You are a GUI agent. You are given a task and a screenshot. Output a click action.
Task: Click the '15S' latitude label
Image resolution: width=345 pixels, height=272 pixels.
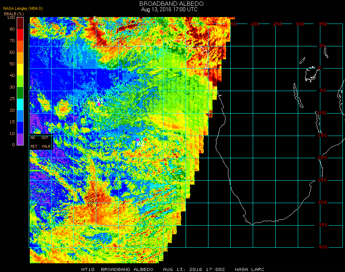322,135
